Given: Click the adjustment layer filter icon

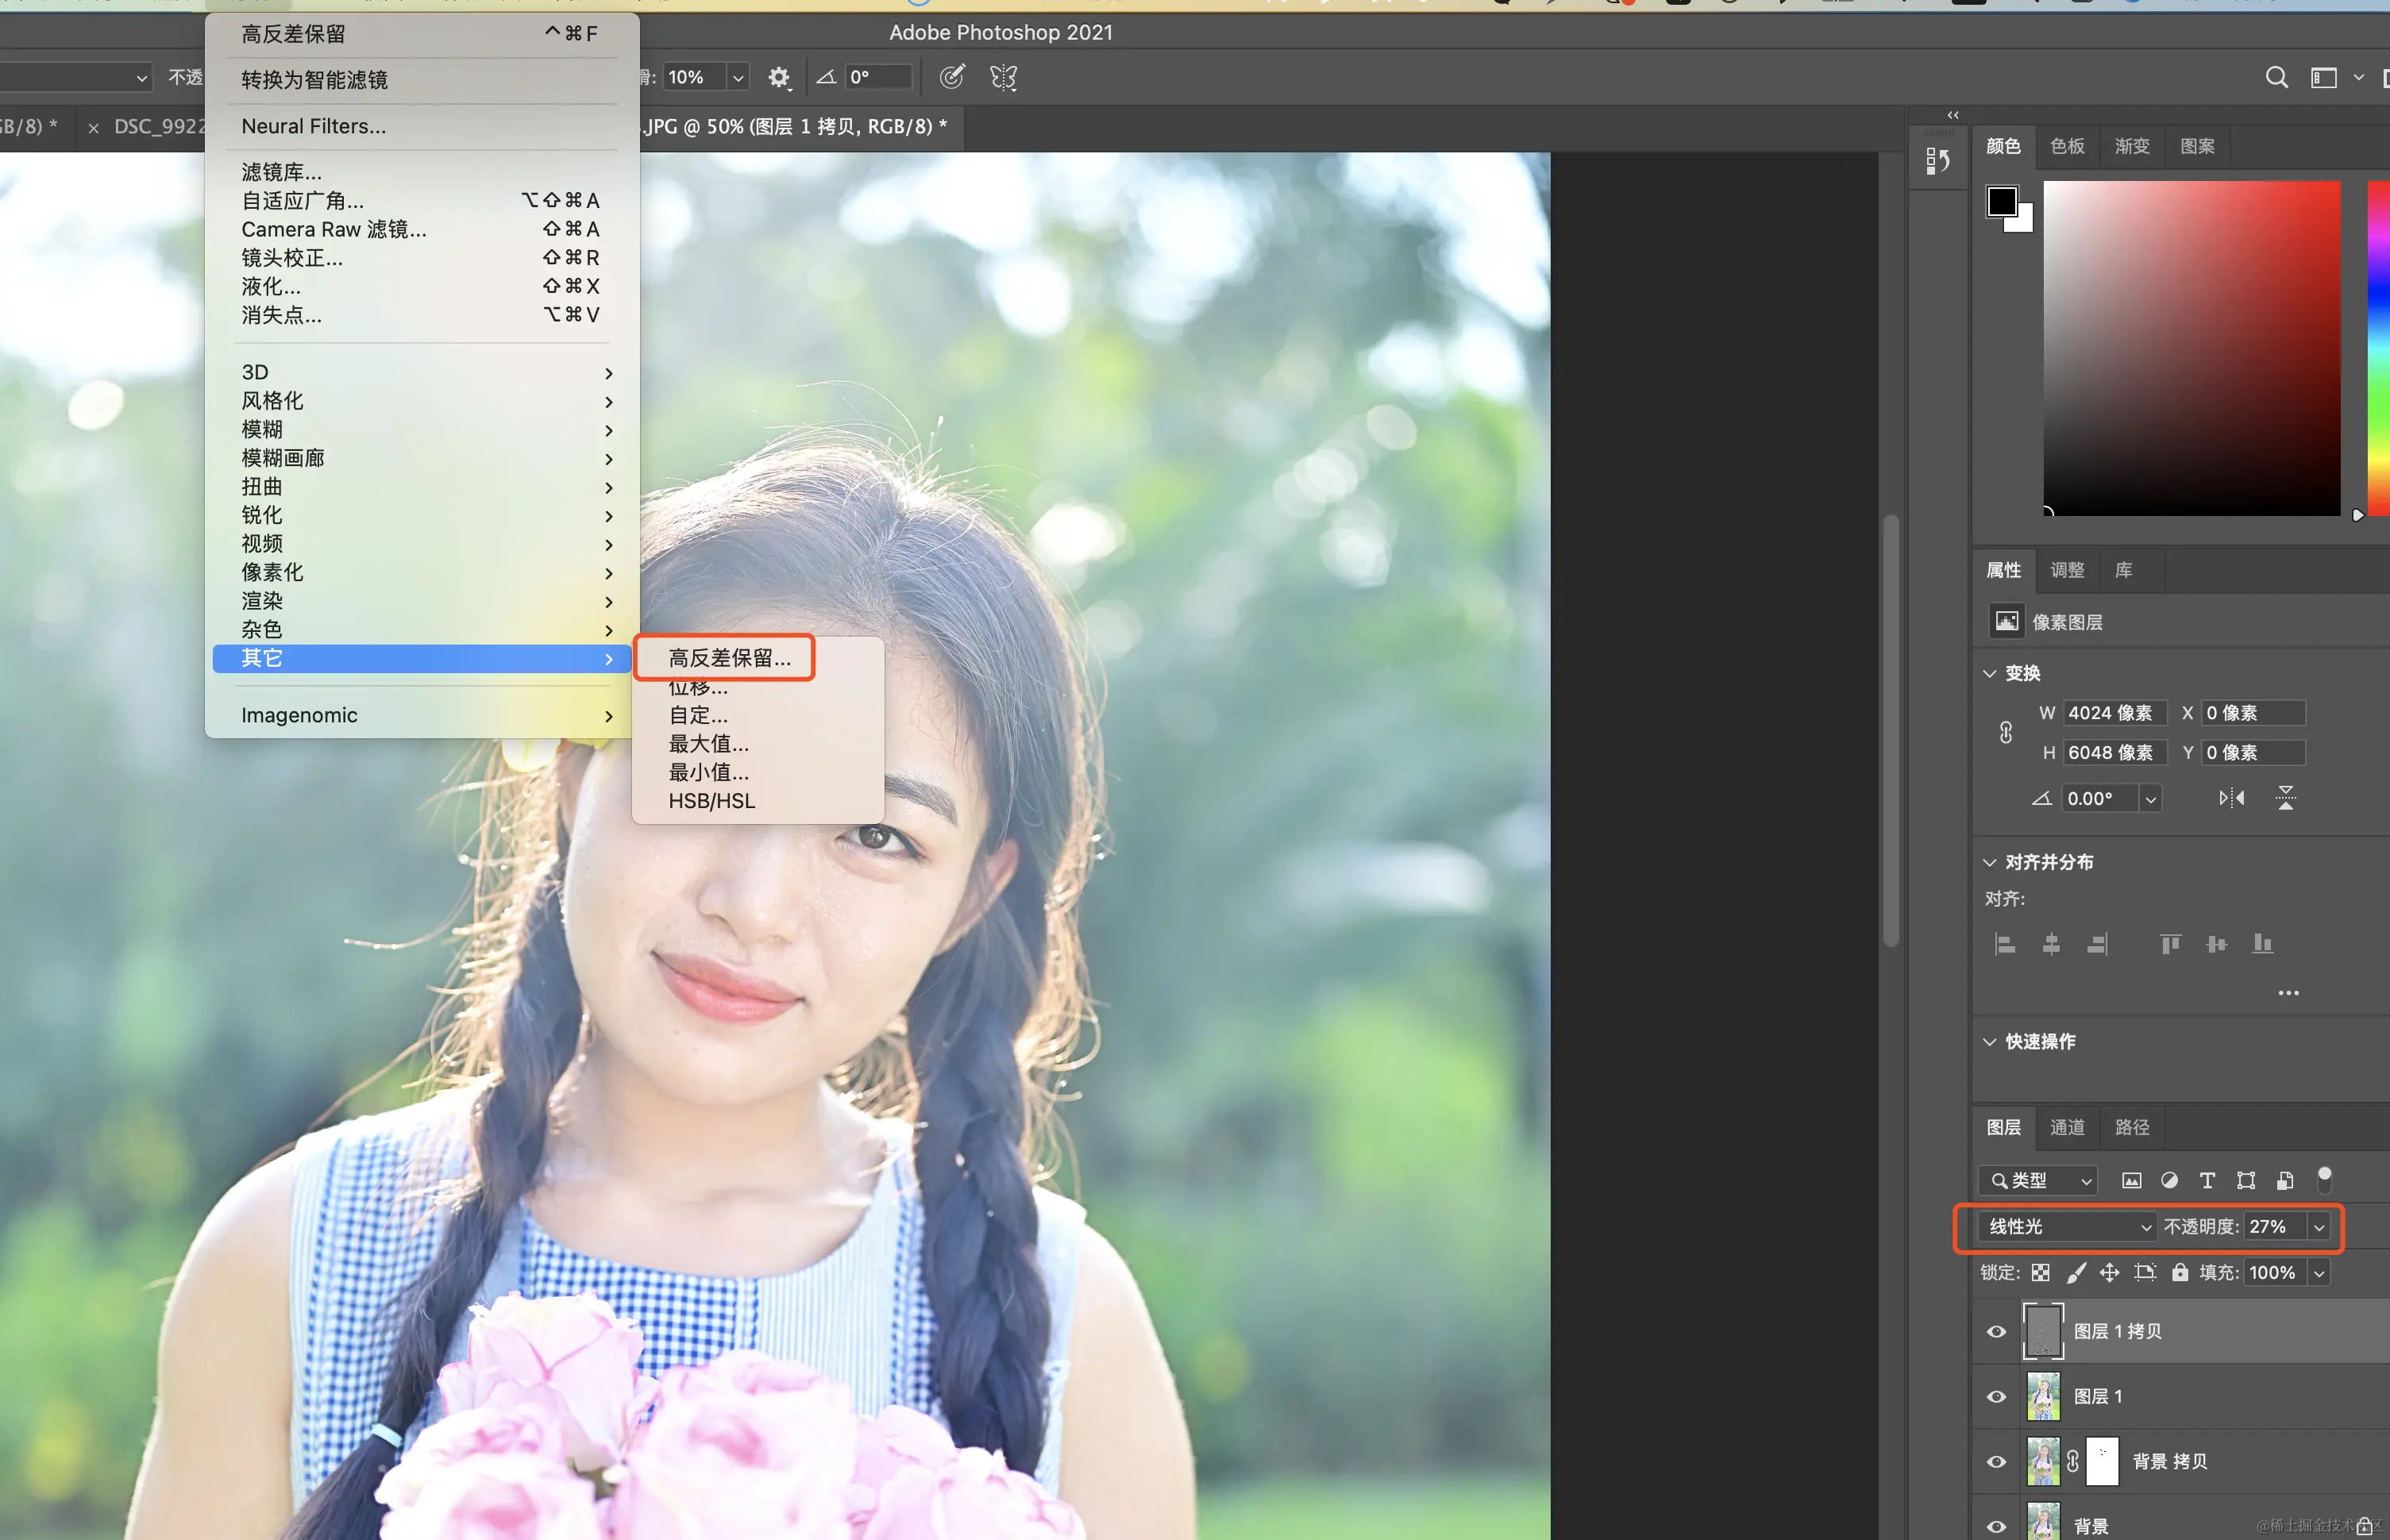Looking at the screenshot, I should click(2169, 1181).
